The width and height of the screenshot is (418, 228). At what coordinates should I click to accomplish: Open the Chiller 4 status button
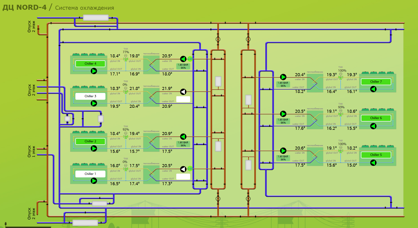[90, 64]
